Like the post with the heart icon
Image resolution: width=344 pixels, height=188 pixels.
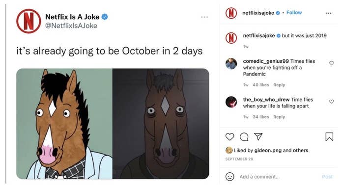pyautogui.click(x=229, y=137)
